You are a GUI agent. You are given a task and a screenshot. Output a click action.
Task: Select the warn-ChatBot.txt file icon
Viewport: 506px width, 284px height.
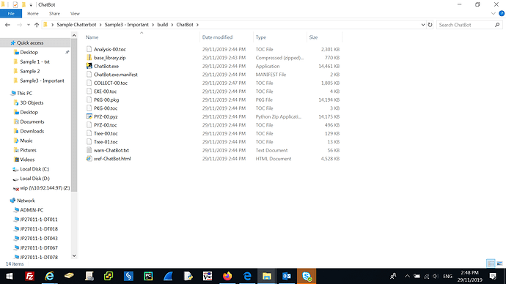tap(89, 150)
